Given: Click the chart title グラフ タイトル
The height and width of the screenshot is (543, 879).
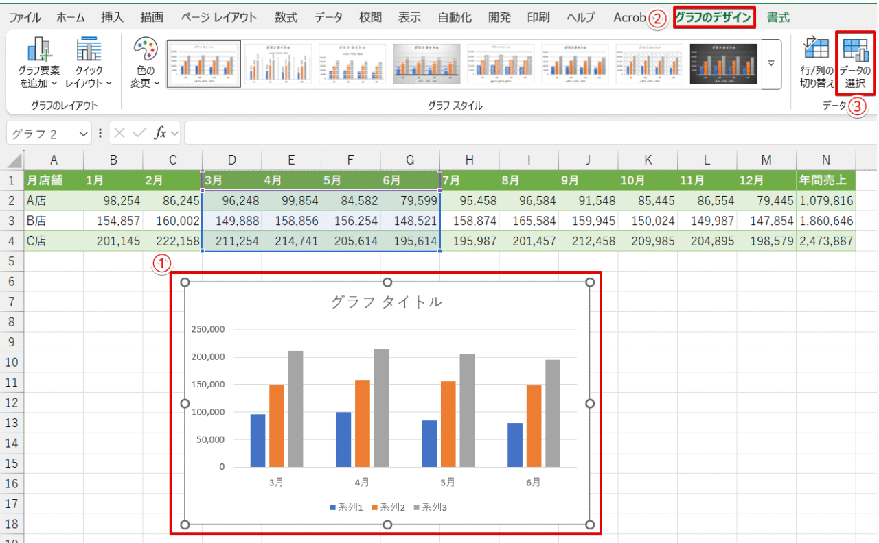Looking at the screenshot, I should (387, 302).
